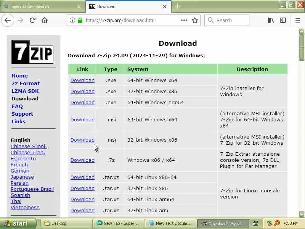Close the Download tab

(165, 6)
